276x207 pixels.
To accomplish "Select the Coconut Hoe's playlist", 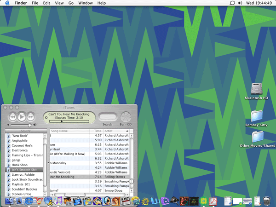I will point(24,145).
